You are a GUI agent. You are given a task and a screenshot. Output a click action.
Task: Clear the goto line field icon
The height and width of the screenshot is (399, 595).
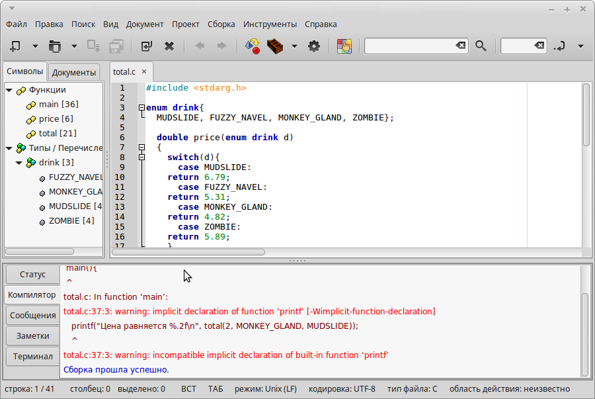tap(539, 46)
